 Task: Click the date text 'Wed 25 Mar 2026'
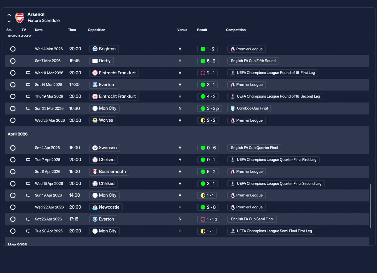pos(50,120)
